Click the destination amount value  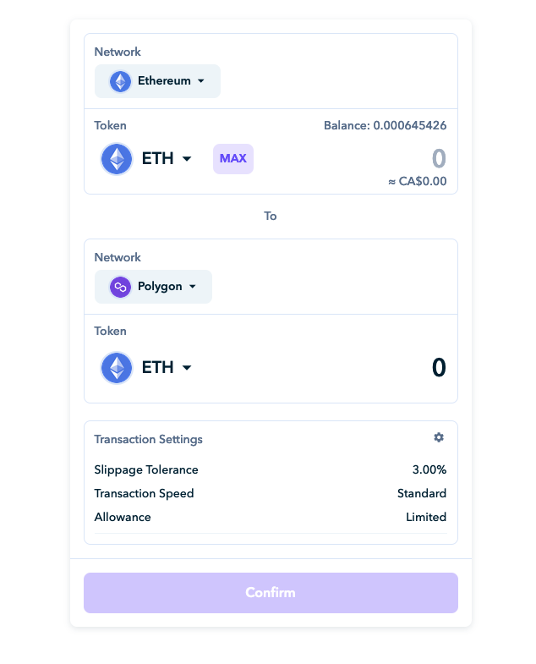pyautogui.click(x=439, y=367)
